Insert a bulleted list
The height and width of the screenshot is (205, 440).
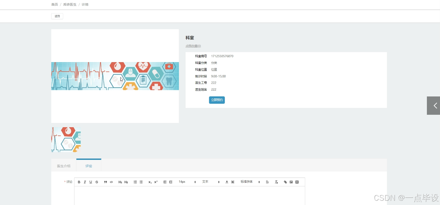(x=141, y=182)
